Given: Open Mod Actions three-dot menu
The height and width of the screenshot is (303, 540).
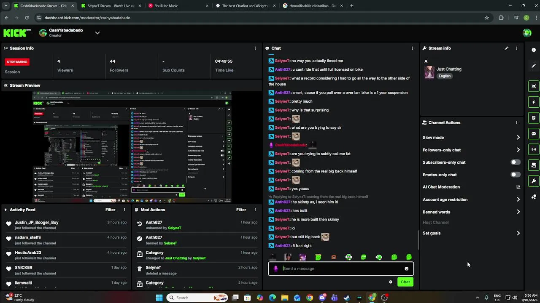Looking at the screenshot, I should (255, 210).
